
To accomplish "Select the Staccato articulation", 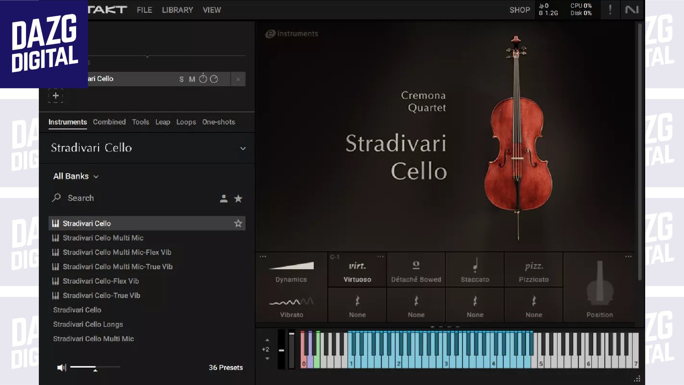I will (x=475, y=270).
